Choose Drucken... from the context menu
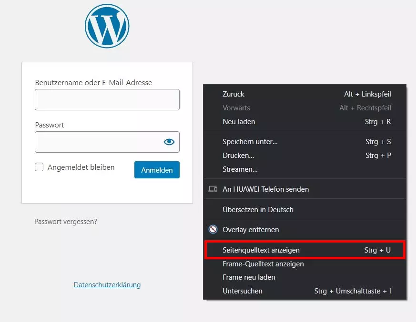The height and width of the screenshot is (322, 416). [x=304, y=156]
